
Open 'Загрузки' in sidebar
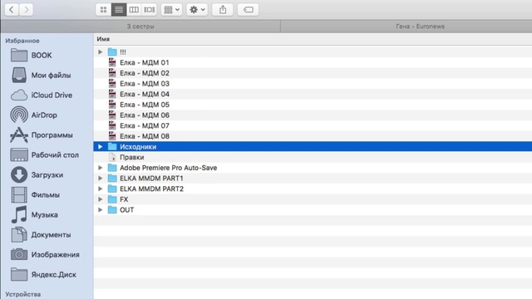coord(37,175)
